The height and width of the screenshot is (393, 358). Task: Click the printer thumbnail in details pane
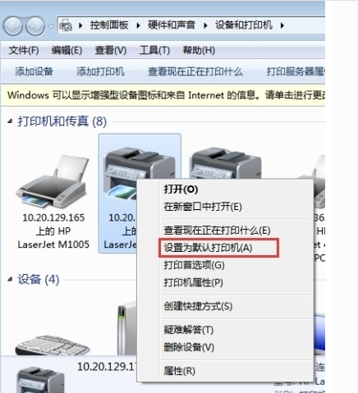pos(40,380)
